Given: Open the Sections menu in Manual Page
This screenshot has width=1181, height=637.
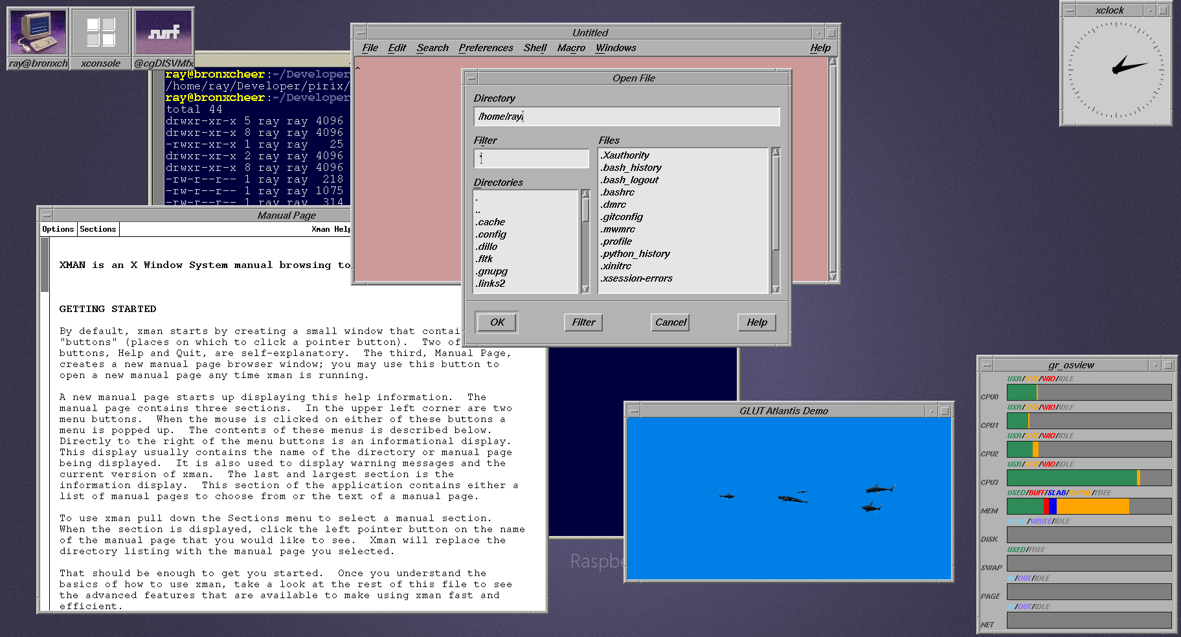Looking at the screenshot, I should (98, 229).
